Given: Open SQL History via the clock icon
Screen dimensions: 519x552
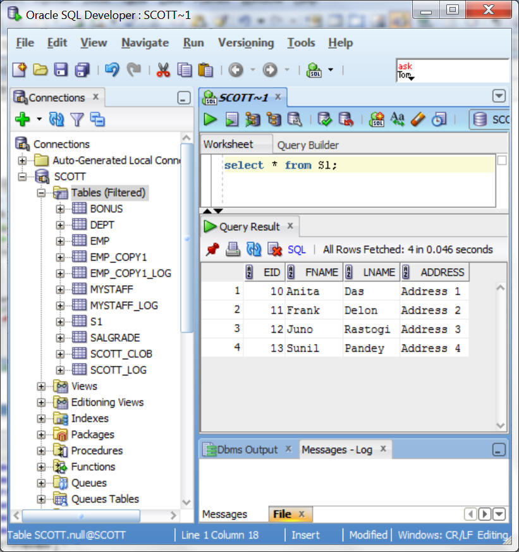Looking at the screenshot, I should [x=438, y=119].
